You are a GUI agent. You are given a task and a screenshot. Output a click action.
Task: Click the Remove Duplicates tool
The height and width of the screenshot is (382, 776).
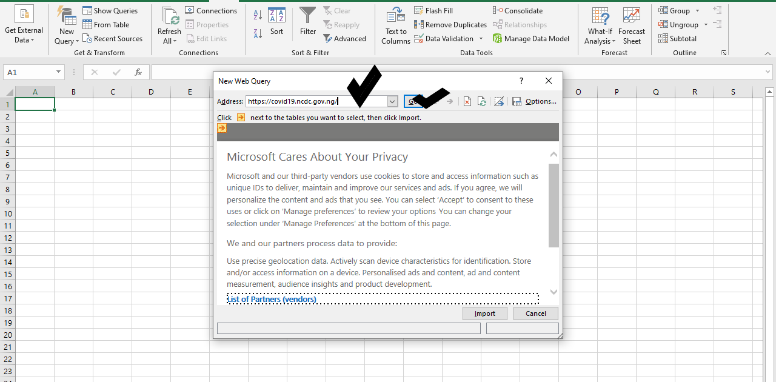pyautogui.click(x=450, y=25)
